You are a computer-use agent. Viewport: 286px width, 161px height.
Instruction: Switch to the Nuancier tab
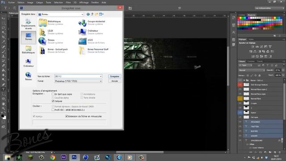click(252, 15)
